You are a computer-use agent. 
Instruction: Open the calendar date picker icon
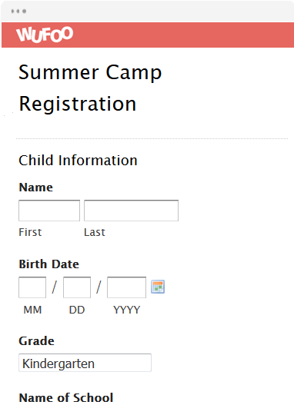click(x=158, y=287)
